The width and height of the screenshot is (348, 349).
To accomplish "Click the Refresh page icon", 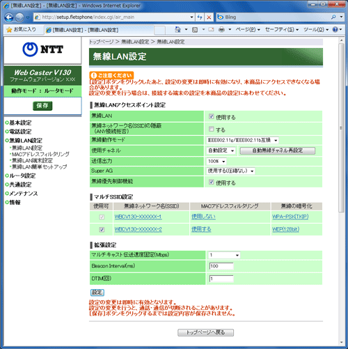I will coord(200,17).
